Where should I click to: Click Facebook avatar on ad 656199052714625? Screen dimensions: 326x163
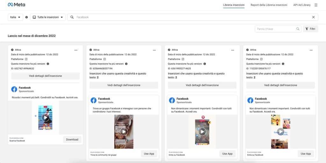click(172, 100)
